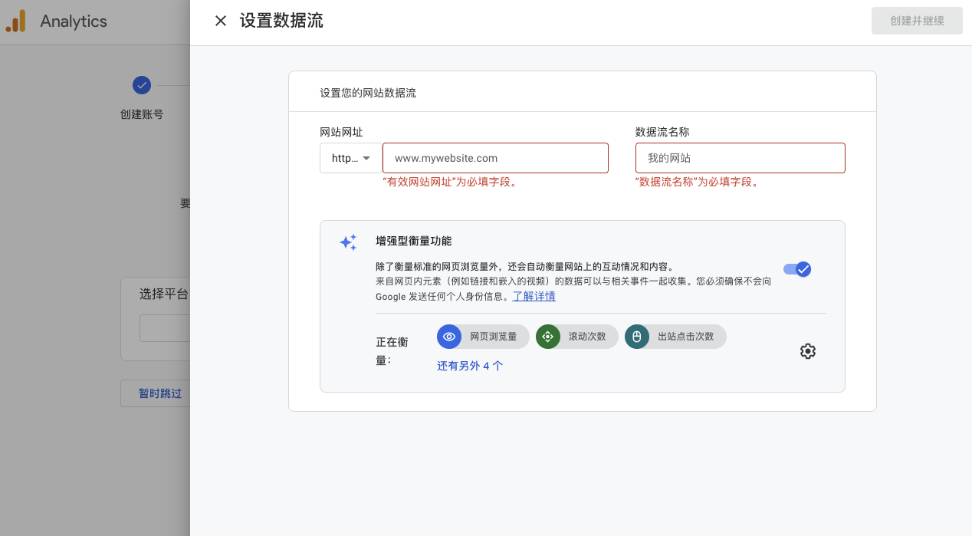Click the 设置数据流 title area
The width and height of the screenshot is (972, 536).
(281, 21)
